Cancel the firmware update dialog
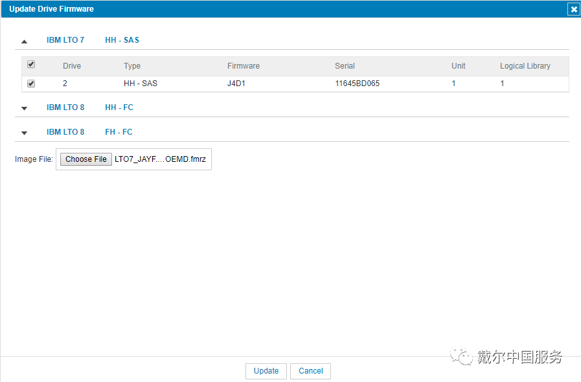Viewport: 581px width, 382px height. (310, 371)
